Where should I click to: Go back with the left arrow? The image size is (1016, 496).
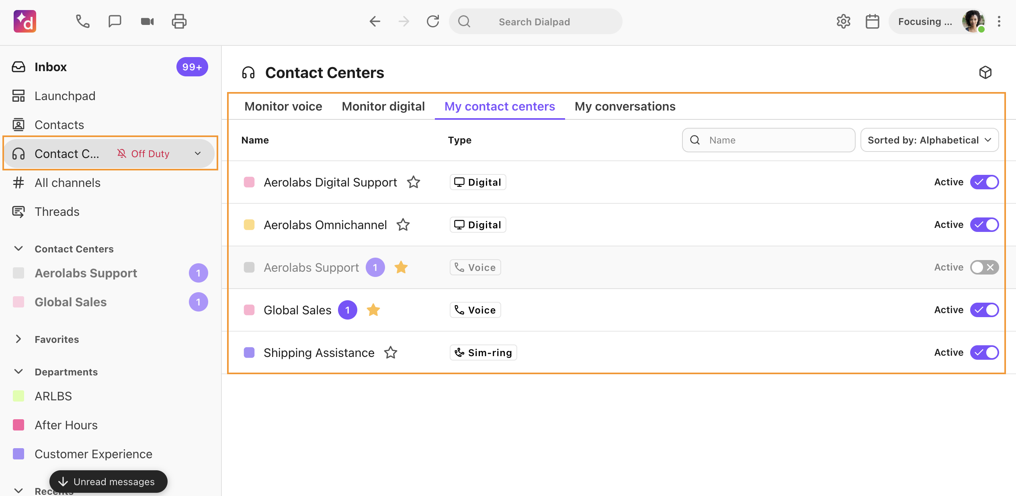coord(375,21)
